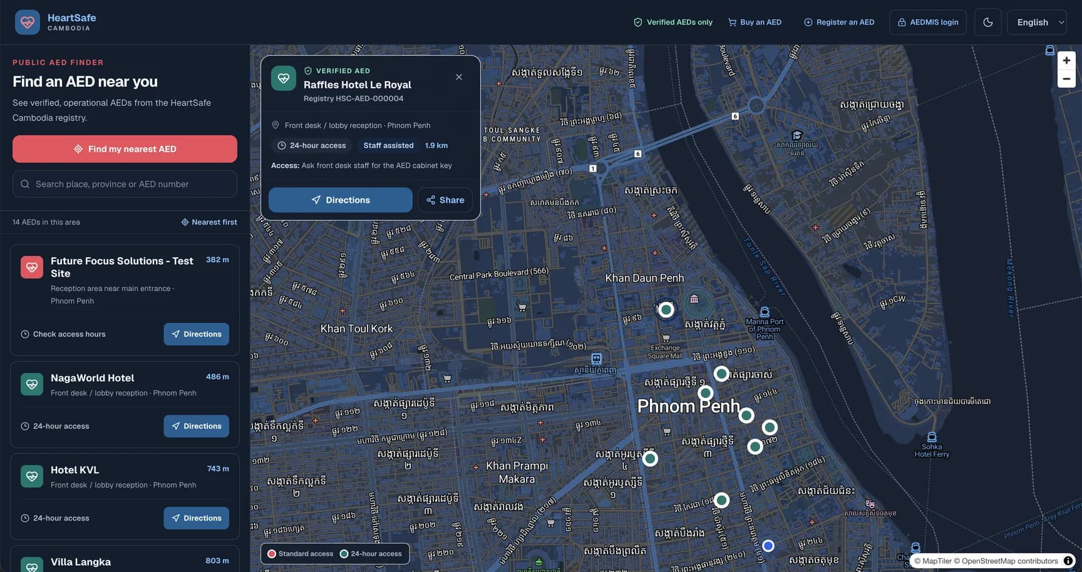This screenshot has width=1082, height=572.
Task: Select the Future Focus Solutions heart icon
Action: (x=32, y=267)
